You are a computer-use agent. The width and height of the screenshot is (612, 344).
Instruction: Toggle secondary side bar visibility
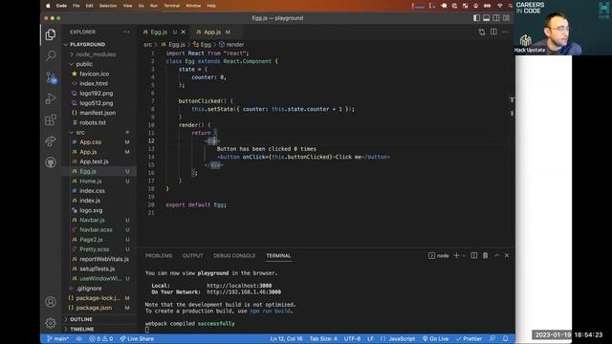click(x=496, y=18)
